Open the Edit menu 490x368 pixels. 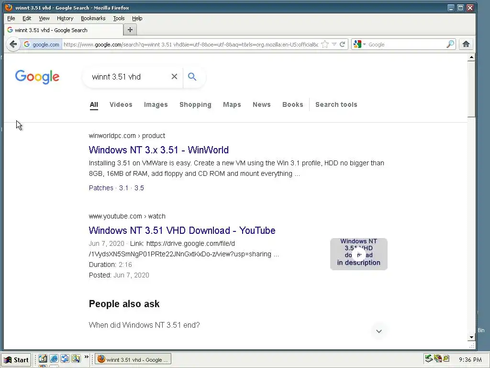coord(27,18)
